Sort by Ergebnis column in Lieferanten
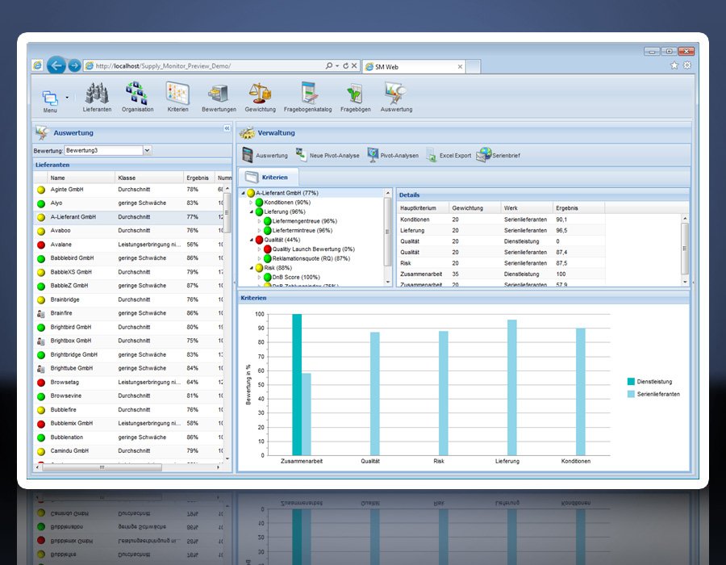 coord(199,178)
